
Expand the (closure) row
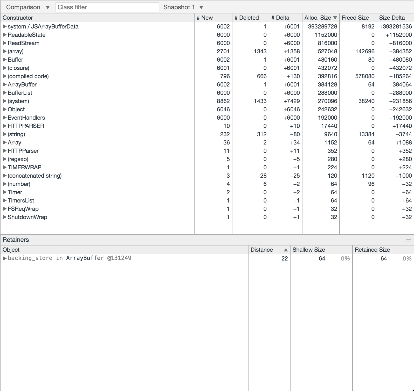coord(5,68)
